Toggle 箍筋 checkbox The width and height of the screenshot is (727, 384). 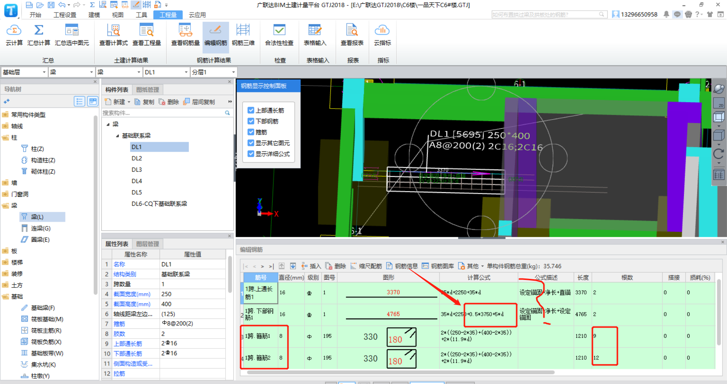(251, 132)
